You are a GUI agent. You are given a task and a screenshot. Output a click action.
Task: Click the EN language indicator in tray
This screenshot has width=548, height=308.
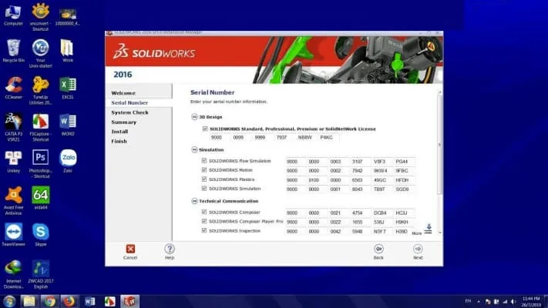pos(469,301)
